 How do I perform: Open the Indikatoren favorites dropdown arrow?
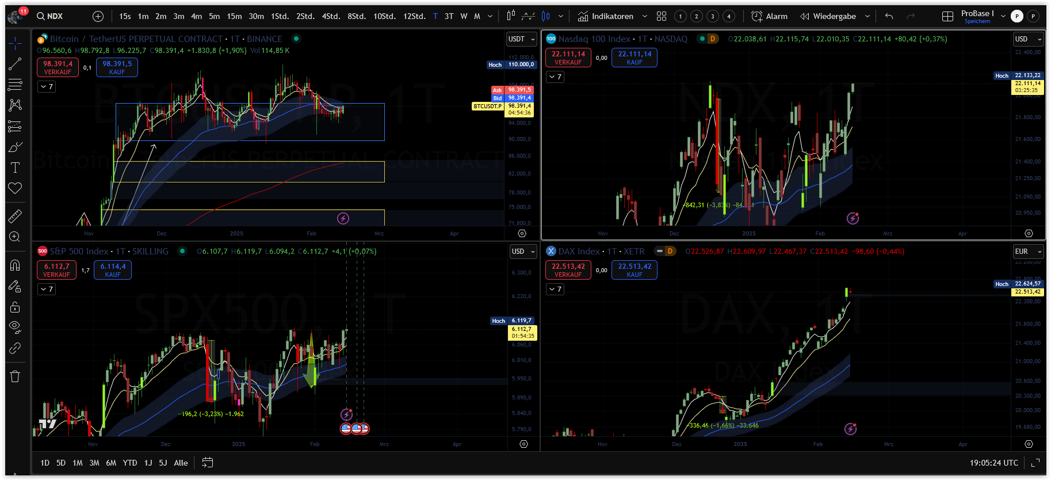(644, 16)
